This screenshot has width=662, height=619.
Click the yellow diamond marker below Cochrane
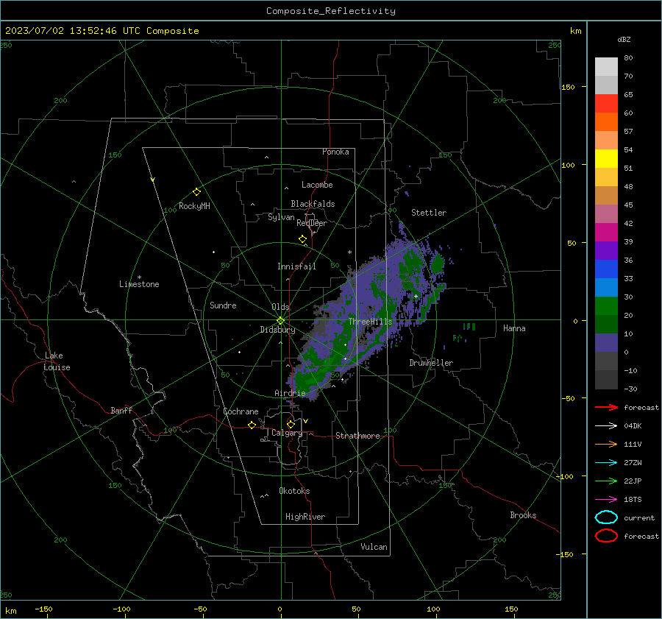252,425
